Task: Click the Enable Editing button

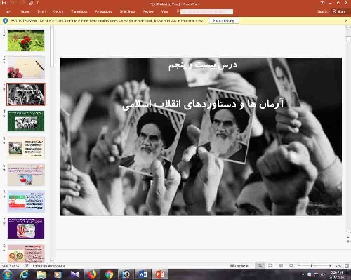Action: coord(224,20)
